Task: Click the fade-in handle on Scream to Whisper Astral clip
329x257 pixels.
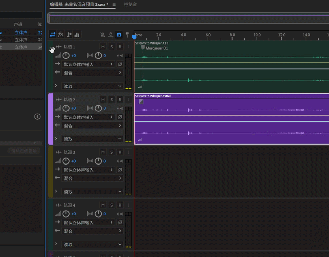Action: click(141, 102)
